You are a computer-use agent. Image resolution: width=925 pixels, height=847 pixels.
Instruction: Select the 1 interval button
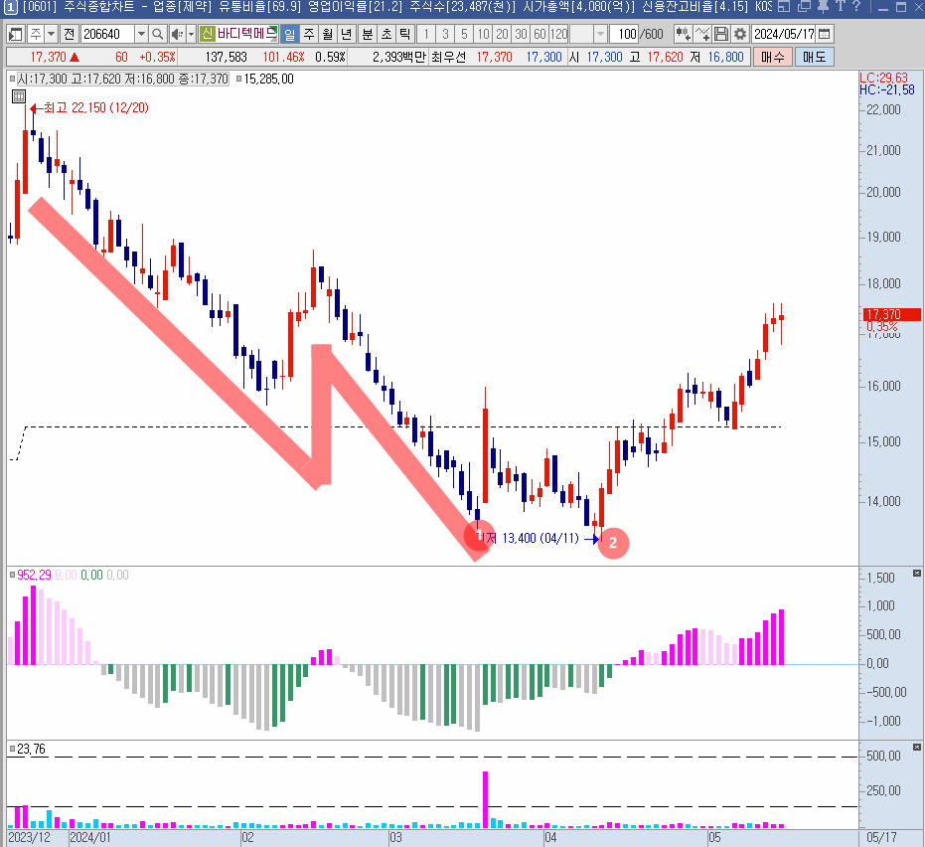click(x=426, y=34)
